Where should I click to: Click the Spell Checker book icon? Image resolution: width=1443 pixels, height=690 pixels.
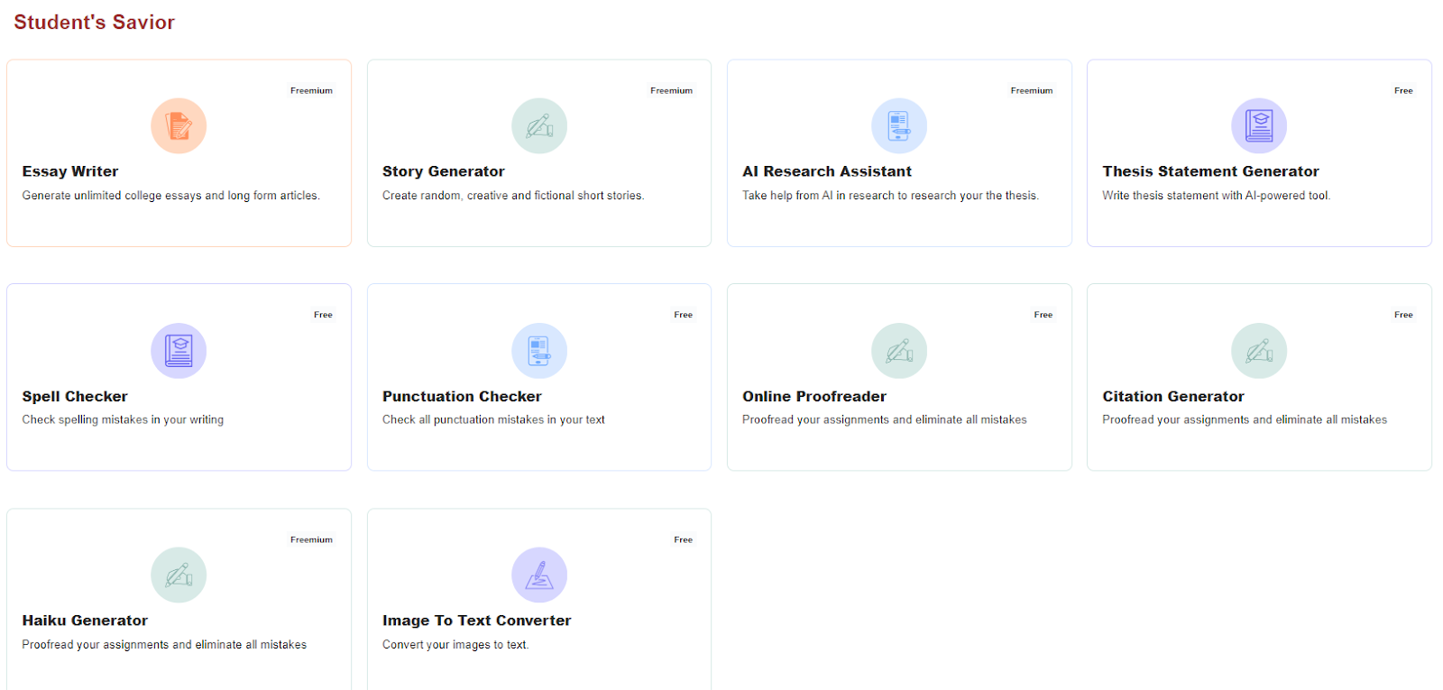pos(179,350)
